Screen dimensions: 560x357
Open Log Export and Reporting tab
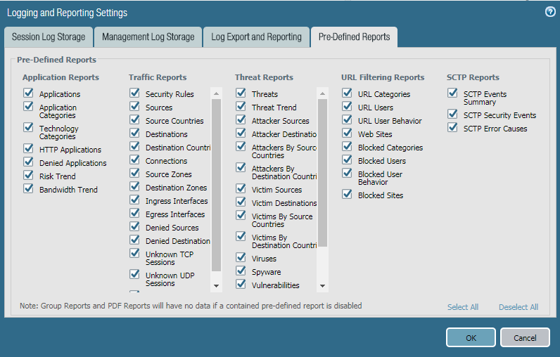pos(256,37)
